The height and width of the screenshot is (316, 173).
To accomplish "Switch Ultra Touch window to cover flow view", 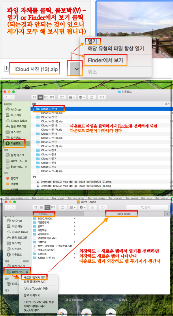I will (x=53, y=207).
